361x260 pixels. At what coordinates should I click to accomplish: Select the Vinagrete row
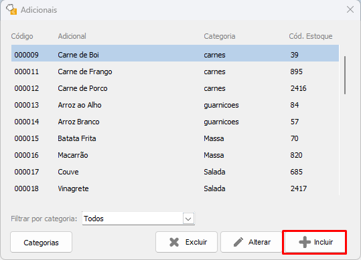[175, 188]
